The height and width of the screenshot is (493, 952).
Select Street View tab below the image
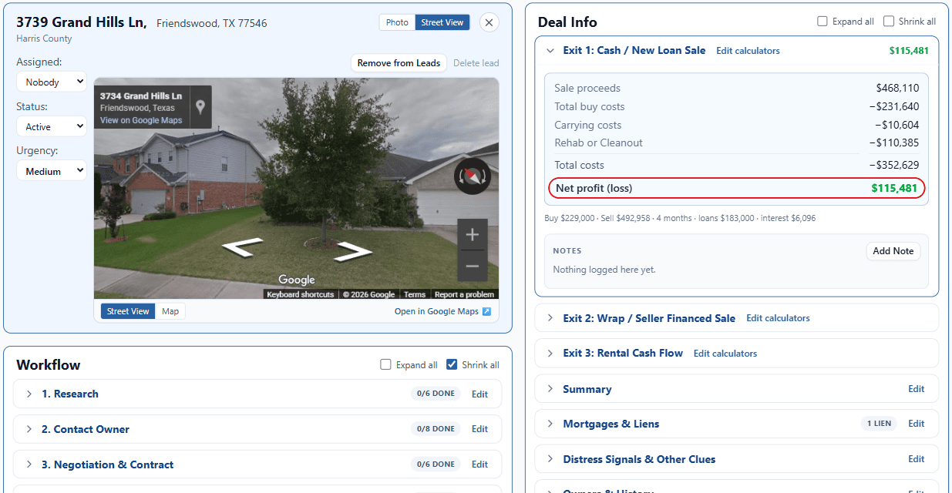coord(128,311)
